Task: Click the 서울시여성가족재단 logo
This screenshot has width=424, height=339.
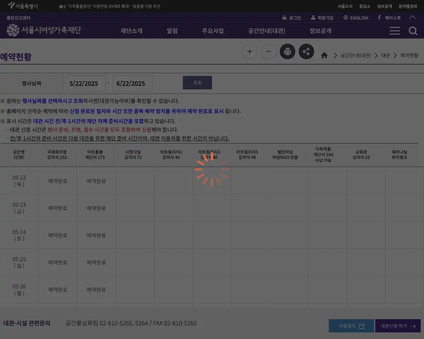Action: click(x=43, y=30)
